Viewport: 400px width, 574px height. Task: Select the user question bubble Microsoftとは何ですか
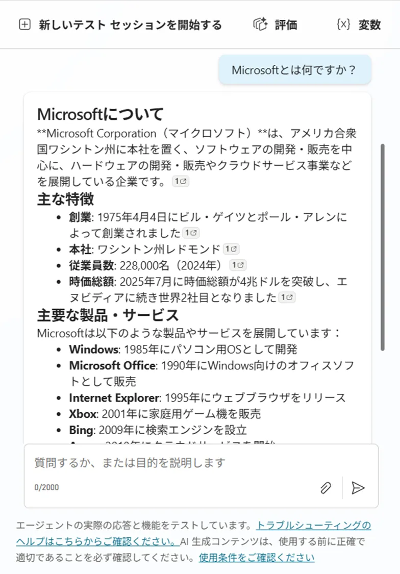[296, 69]
